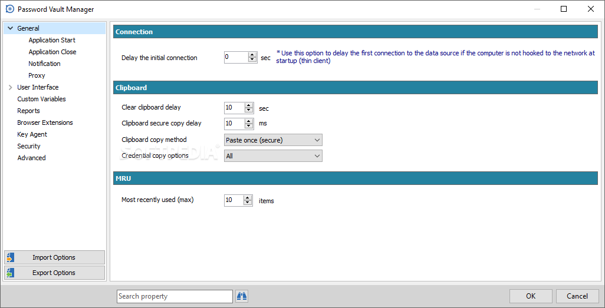Image resolution: width=605 pixels, height=308 pixels.
Task: Open the Application Close settings
Action: [x=52, y=52]
